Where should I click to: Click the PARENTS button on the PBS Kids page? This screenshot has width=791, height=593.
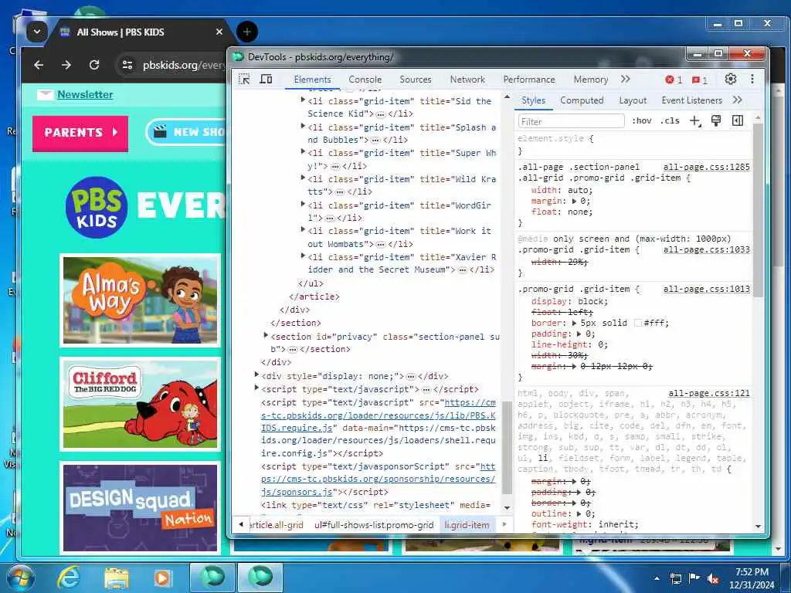[80, 133]
